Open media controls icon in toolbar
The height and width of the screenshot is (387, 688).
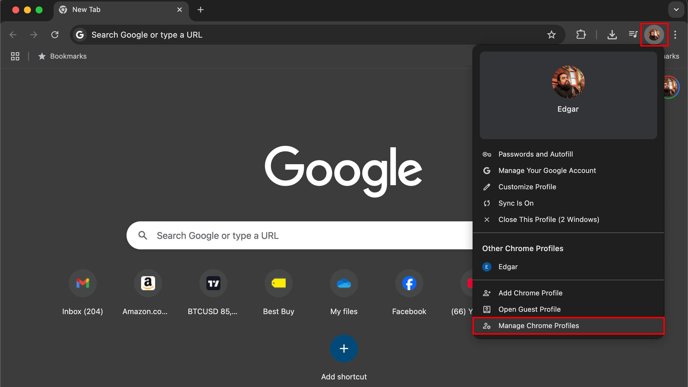pyautogui.click(x=633, y=35)
